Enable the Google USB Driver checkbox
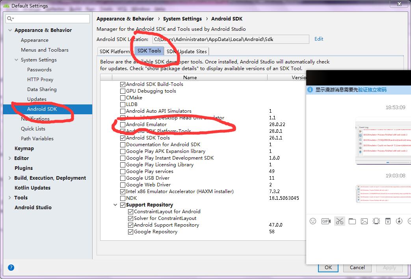Image resolution: width=411 pixels, height=279 pixels. point(123,178)
